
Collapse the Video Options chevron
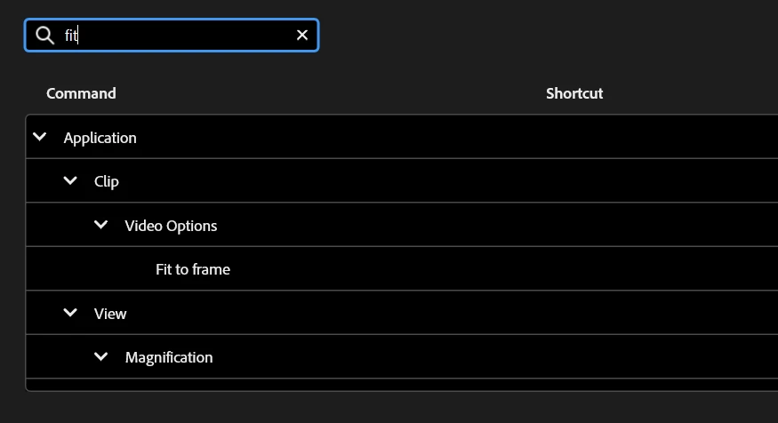[100, 225]
